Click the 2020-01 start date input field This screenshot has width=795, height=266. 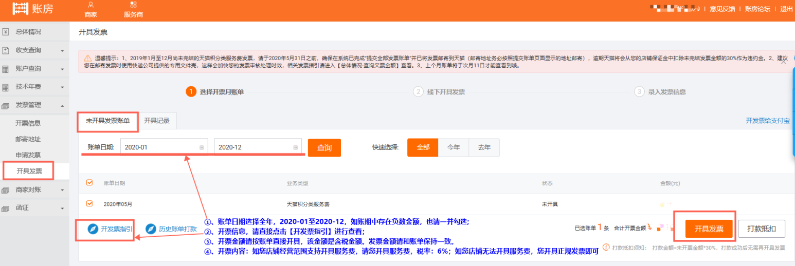pyautogui.click(x=159, y=147)
